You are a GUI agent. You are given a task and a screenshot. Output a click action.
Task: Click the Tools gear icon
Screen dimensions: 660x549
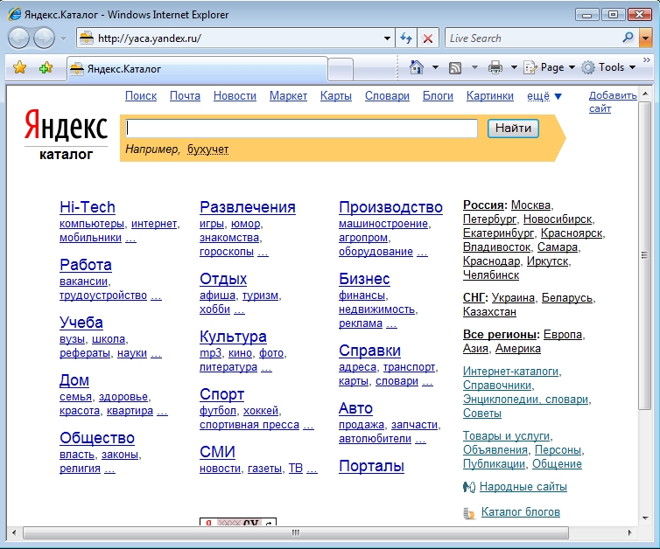click(588, 67)
